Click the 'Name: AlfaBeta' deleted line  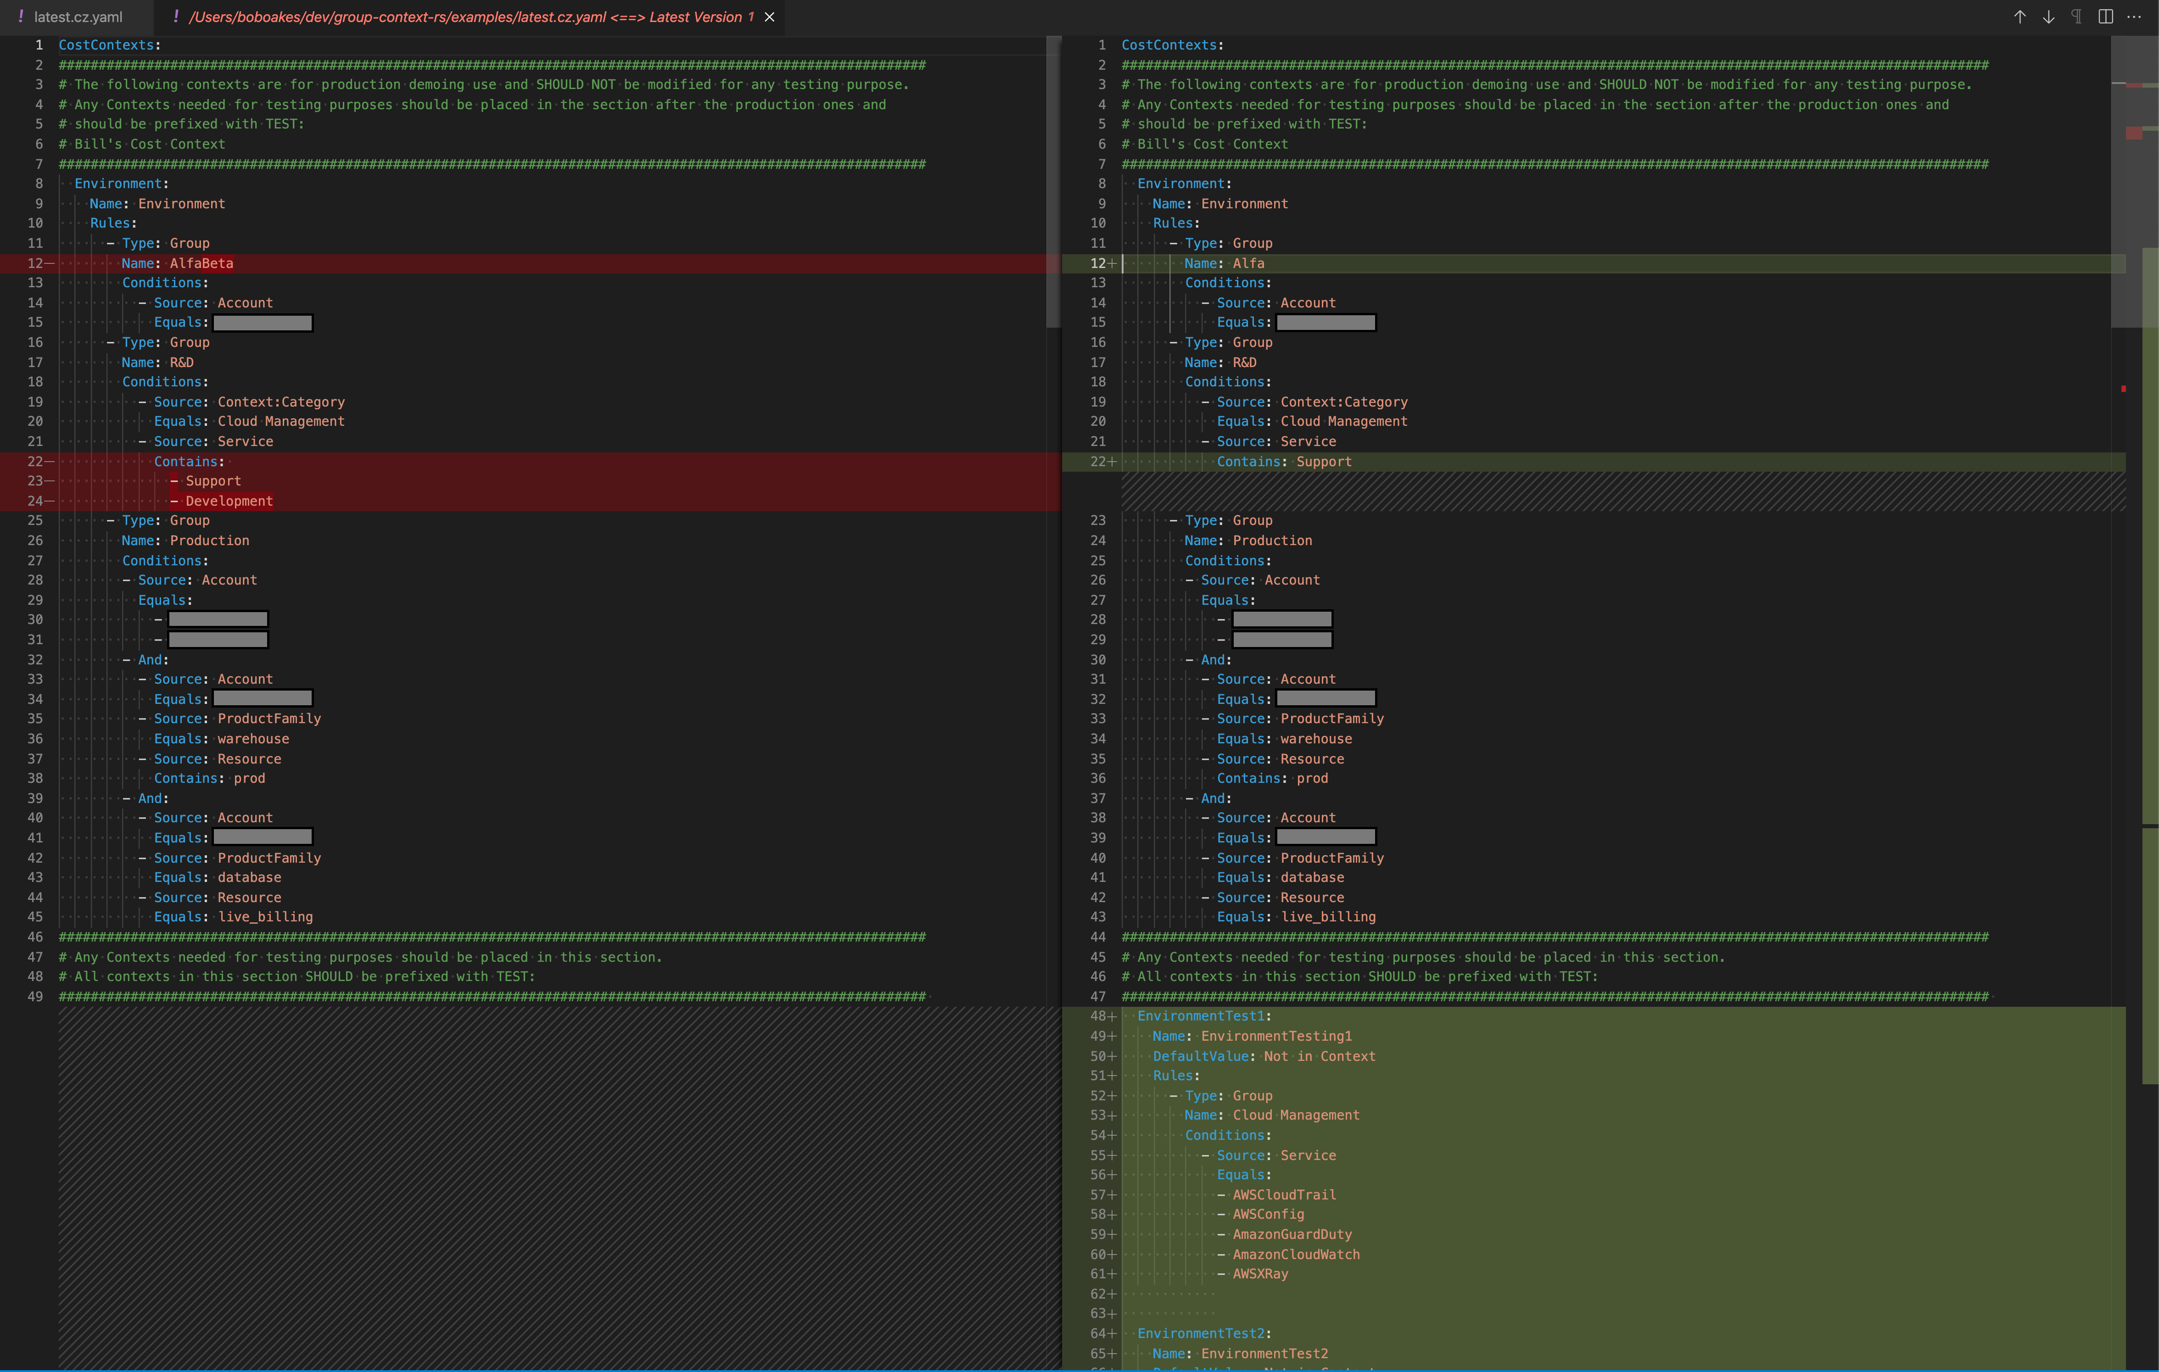pos(178,263)
